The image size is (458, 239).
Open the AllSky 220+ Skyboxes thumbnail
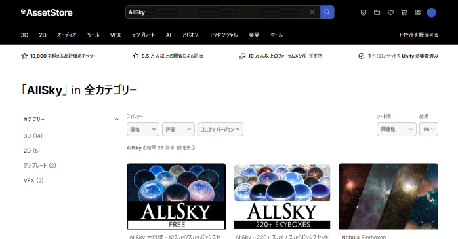[x=282, y=196]
